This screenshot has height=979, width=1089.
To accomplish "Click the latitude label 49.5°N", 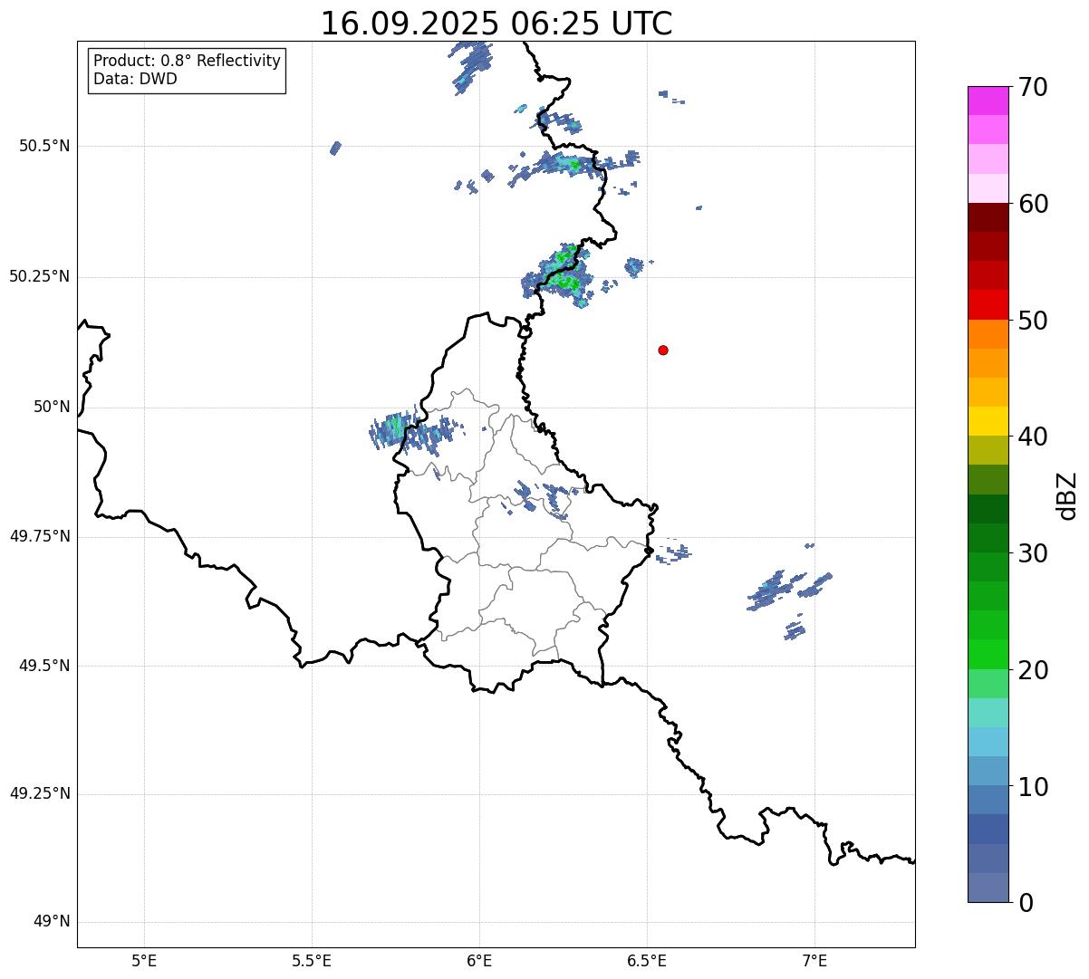I will (44, 666).
